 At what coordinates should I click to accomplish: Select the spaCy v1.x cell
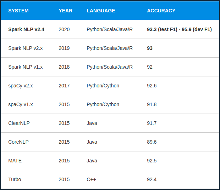coord(21,104)
